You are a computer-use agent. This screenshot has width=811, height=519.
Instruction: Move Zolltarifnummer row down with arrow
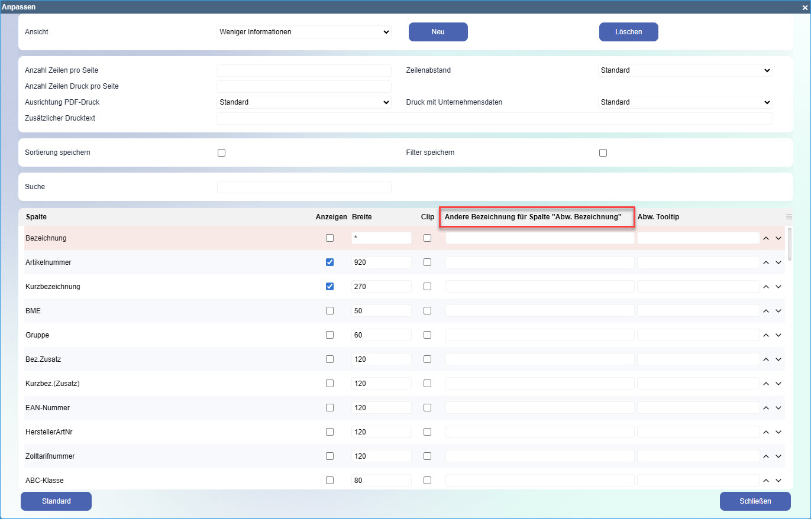pyautogui.click(x=778, y=456)
